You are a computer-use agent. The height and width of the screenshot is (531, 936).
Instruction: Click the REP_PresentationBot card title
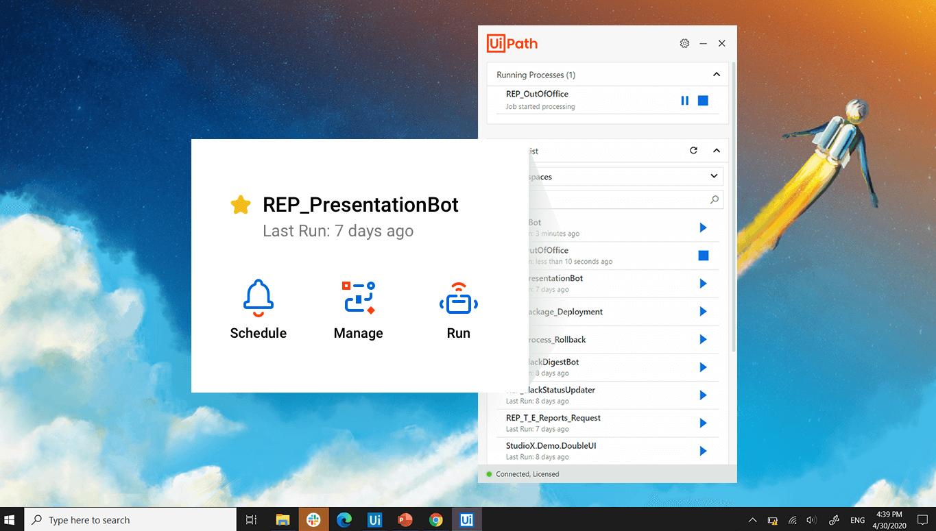[361, 205]
